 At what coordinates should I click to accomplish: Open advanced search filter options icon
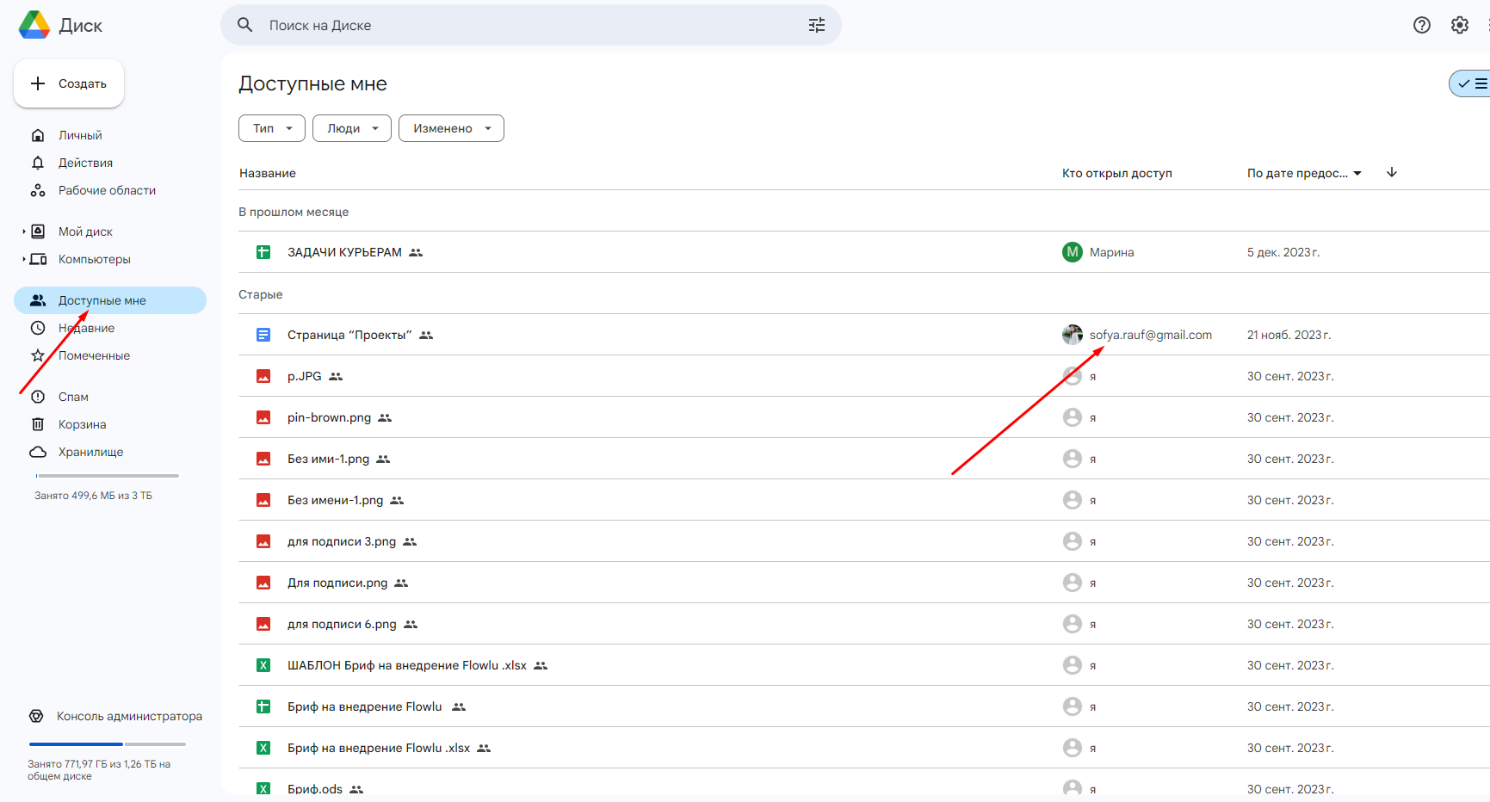click(x=816, y=25)
